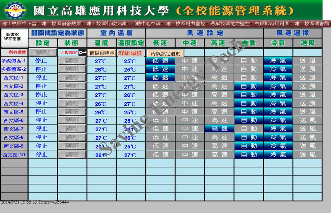Set 西文區-7 fan speed to 高速
The image size is (331, 213).
click(219, 129)
